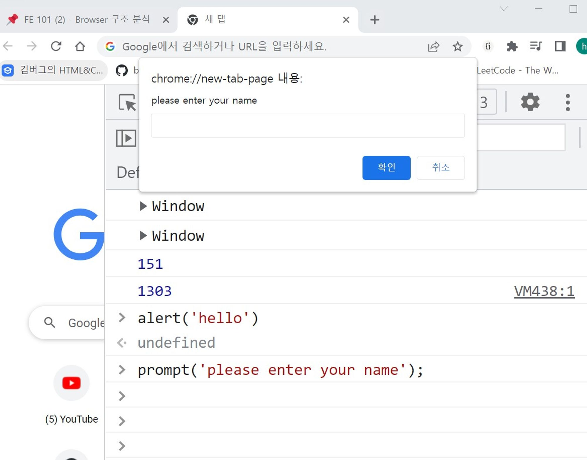This screenshot has height=460, width=587.
Task: Expand the second Window object in console
Action: coord(143,235)
